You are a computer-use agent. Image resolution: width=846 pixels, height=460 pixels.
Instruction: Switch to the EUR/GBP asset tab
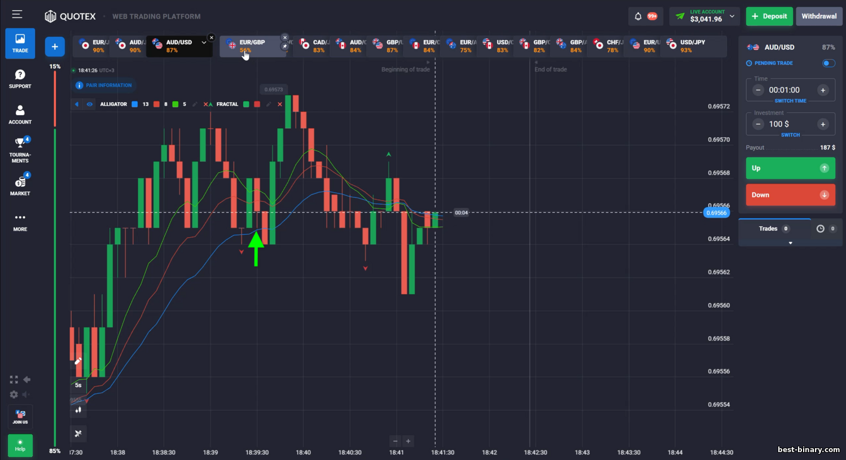pyautogui.click(x=252, y=46)
